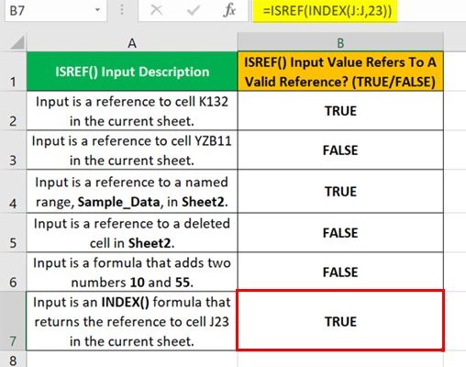Screen dimensions: 466x367
Task: Select the cell about cell YZB11 reference
Action: [132, 150]
